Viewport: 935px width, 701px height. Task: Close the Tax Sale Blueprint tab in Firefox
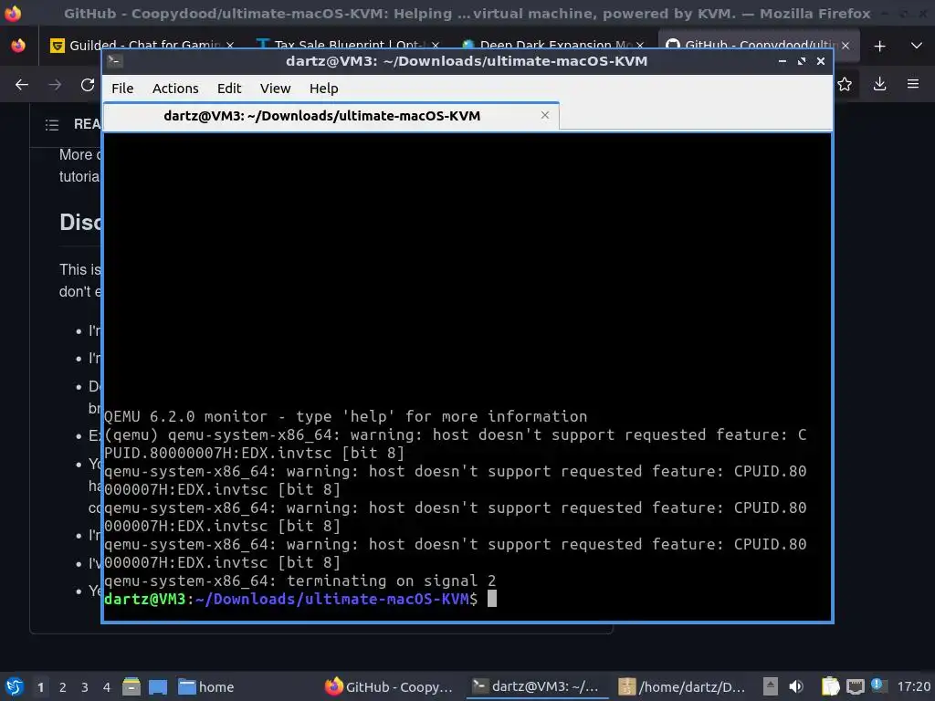point(436,46)
